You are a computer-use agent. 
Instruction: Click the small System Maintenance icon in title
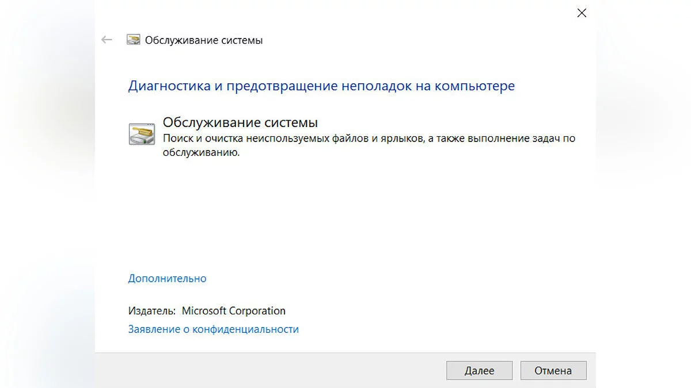point(133,40)
